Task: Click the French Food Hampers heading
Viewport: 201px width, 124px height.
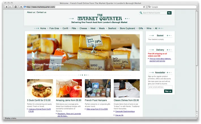Action: 96,100
